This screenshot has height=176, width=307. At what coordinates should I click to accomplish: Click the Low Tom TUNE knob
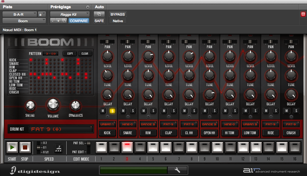(250, 75)
